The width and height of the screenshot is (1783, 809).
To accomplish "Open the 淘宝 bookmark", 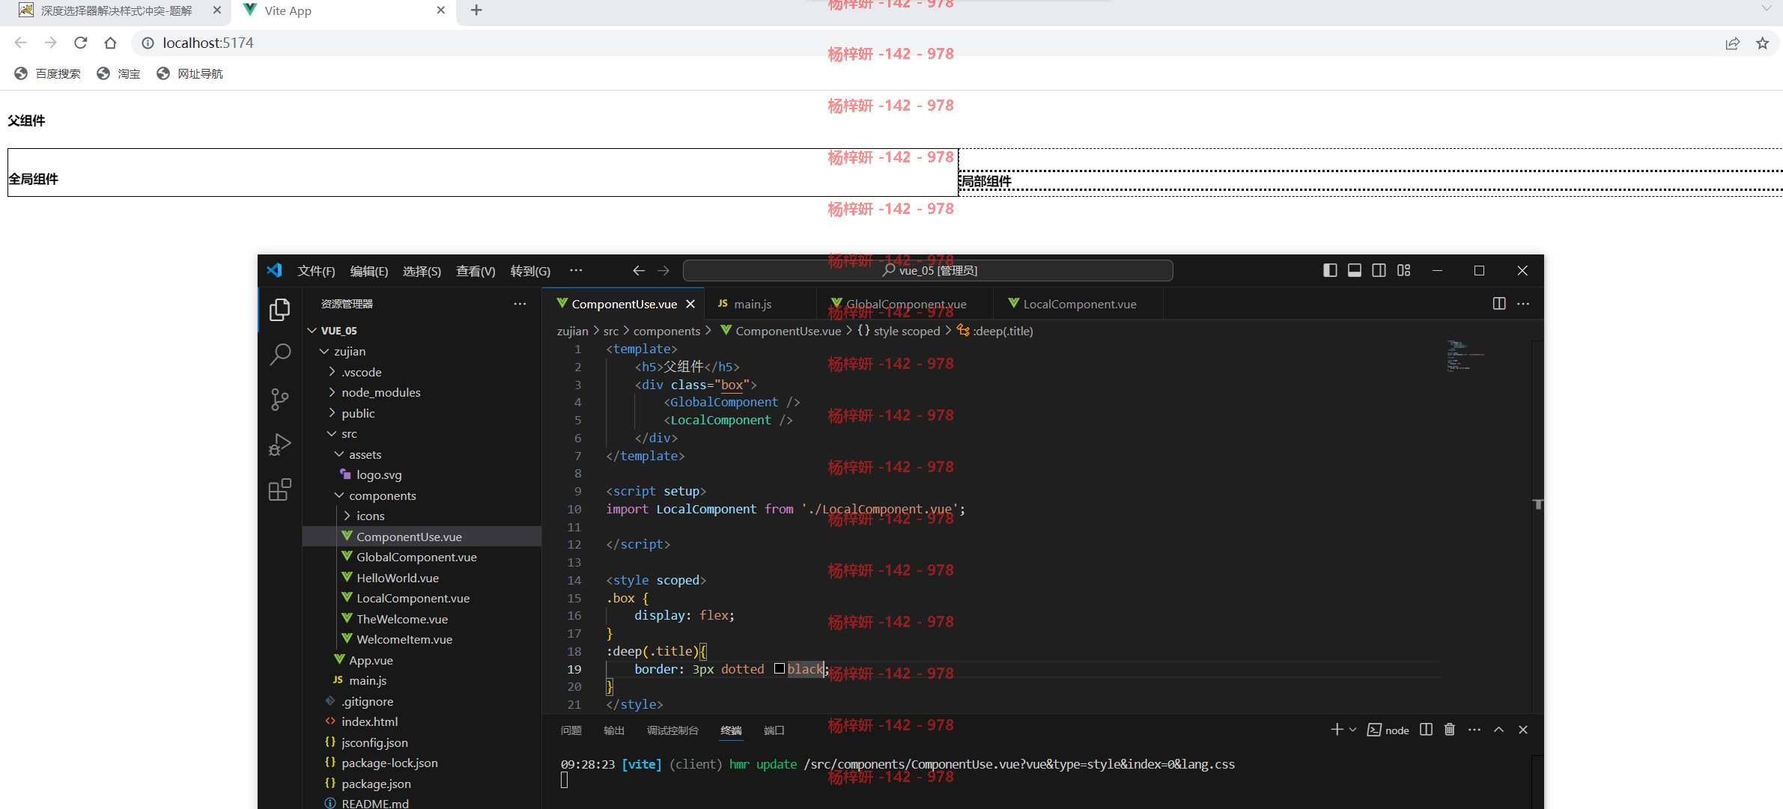I will click(118, 73).
